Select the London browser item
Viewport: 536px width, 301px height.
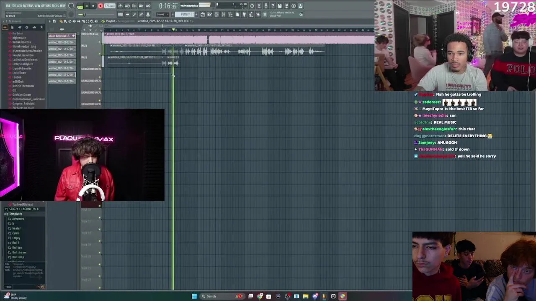coord(17,77)
